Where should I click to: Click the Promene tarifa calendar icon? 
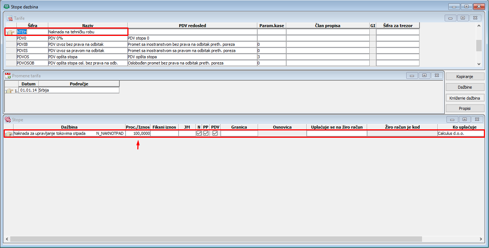click(x=8, y=76)
